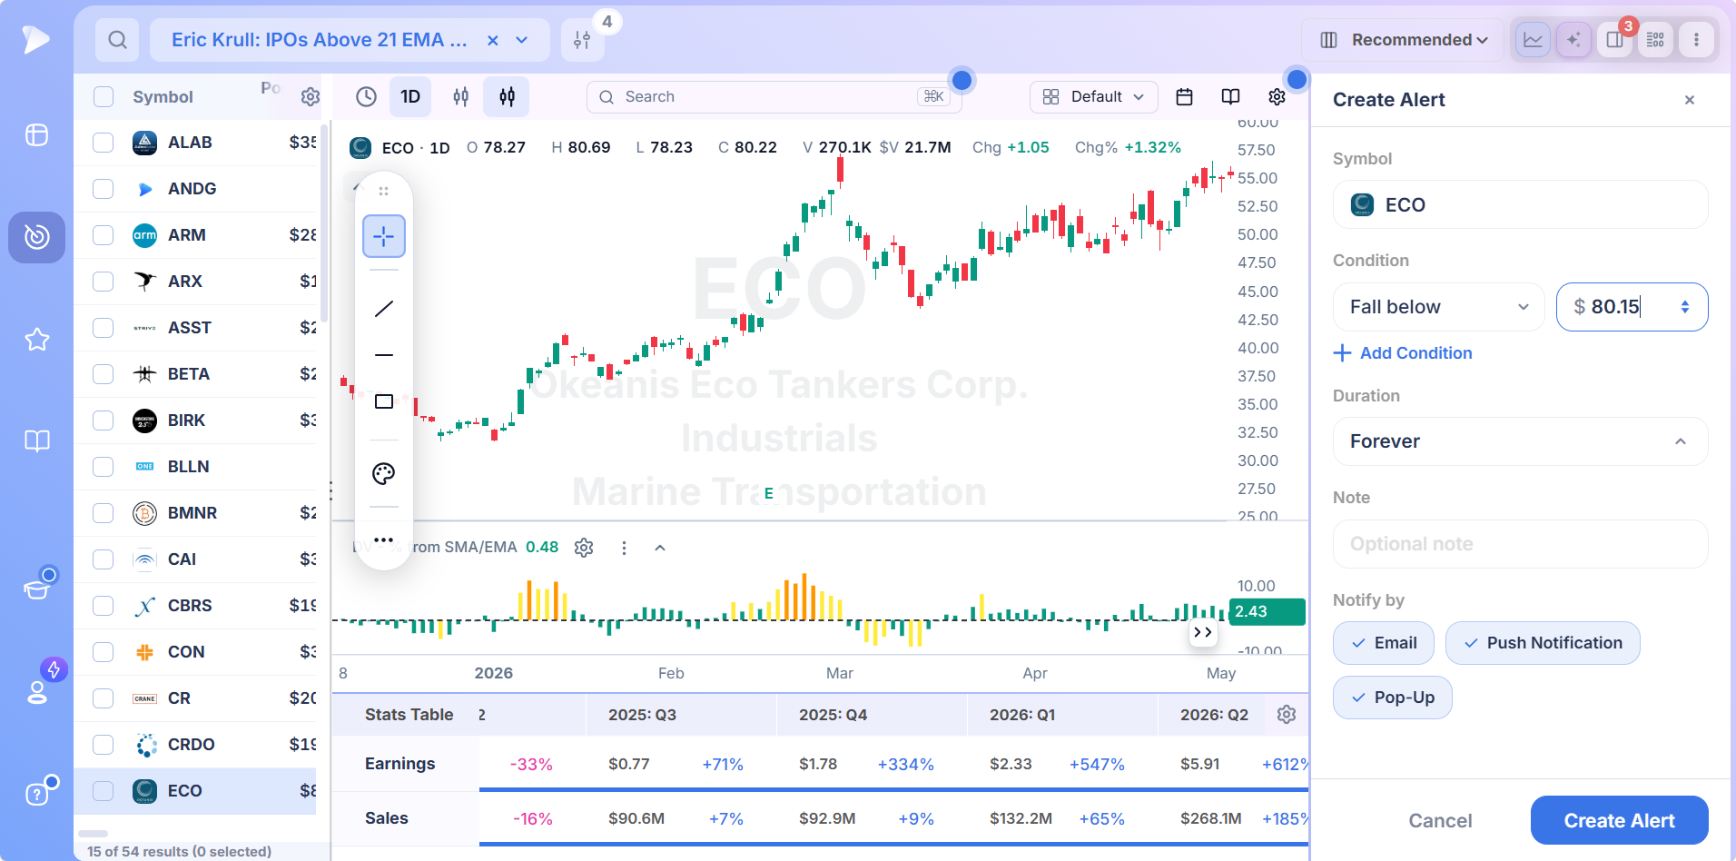The image size is (1736, 861).
Task: Open the Default layout dropdown
Action: coord(1093,96)
